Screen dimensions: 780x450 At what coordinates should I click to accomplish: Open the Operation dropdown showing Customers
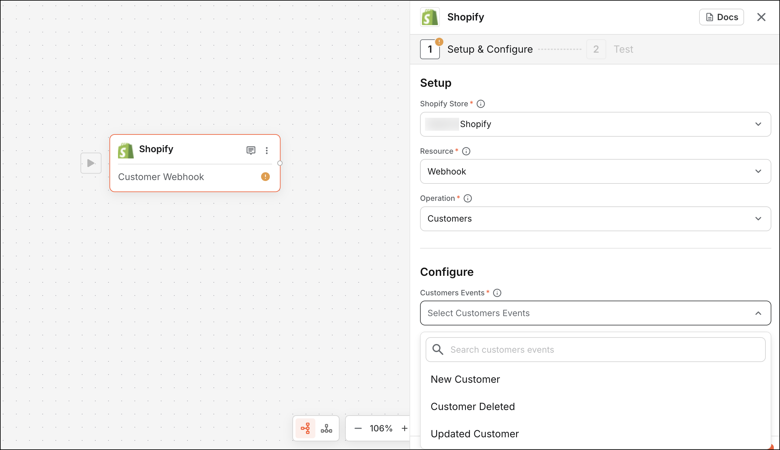point(595,219)
